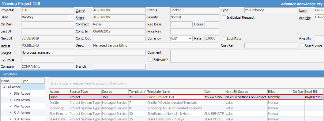Open the Currency AUD dropdown
Screen dimensions: 324x121
190,39
